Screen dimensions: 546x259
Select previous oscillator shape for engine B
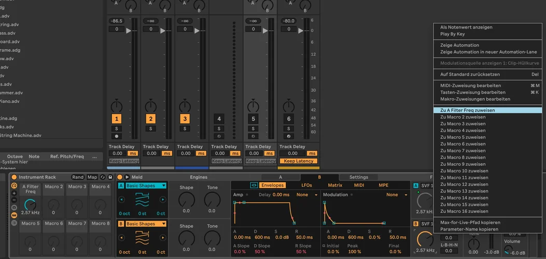[x=121, y=238]
